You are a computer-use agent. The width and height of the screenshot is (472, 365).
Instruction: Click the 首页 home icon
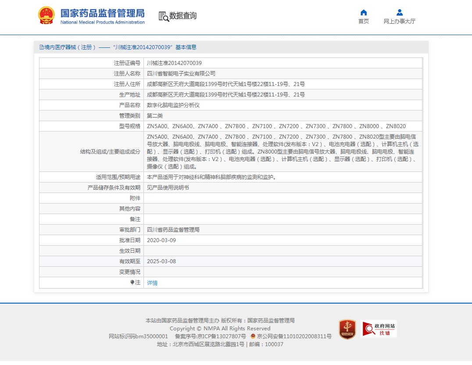(364, 12)
